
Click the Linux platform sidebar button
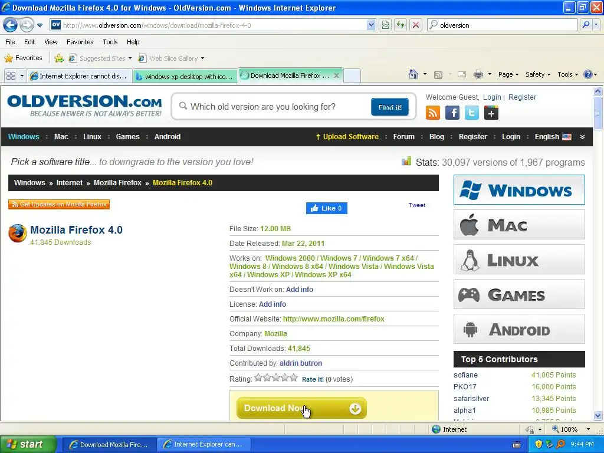519,260
